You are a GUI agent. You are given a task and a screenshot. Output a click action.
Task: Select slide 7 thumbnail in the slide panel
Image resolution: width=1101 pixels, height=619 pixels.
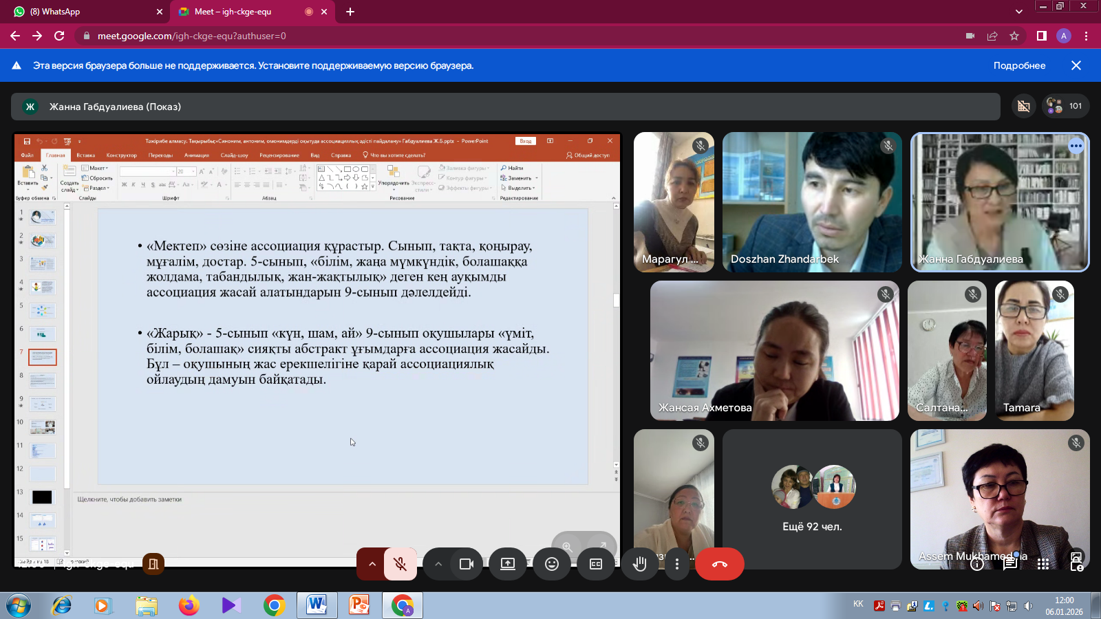coord(43,357)
